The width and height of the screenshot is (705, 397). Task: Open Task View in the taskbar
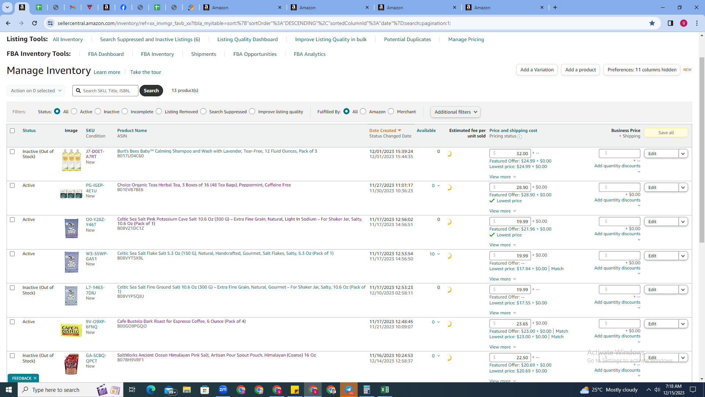132,390
